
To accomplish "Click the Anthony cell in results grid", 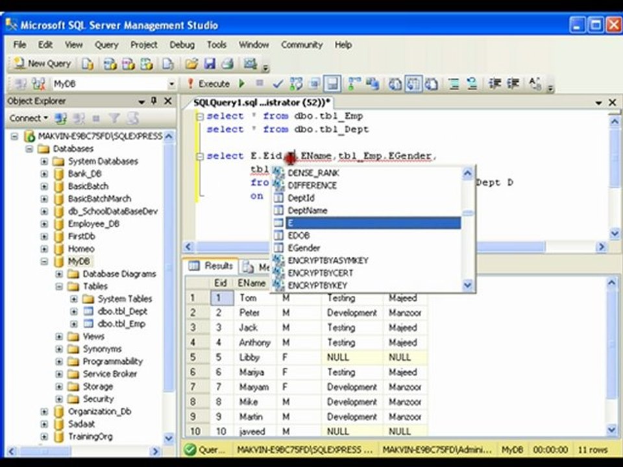I will [254, 342].
